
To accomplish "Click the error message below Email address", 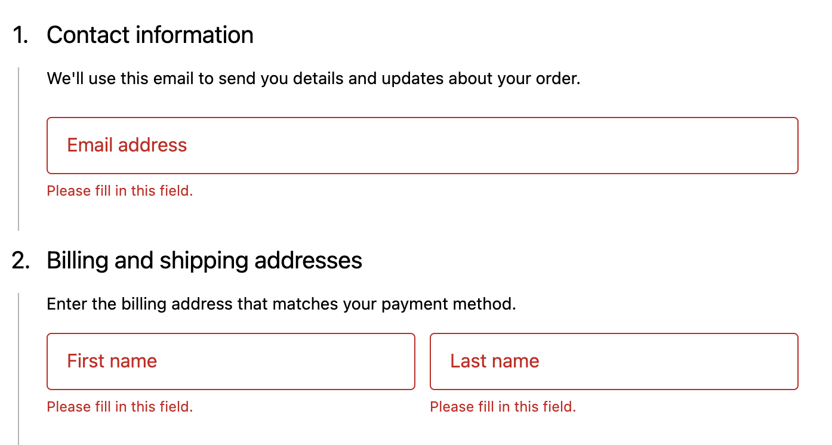I will pos(119,190).
